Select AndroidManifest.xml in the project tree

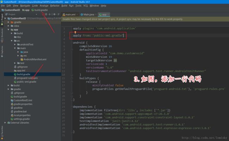(x=33, y=59)
